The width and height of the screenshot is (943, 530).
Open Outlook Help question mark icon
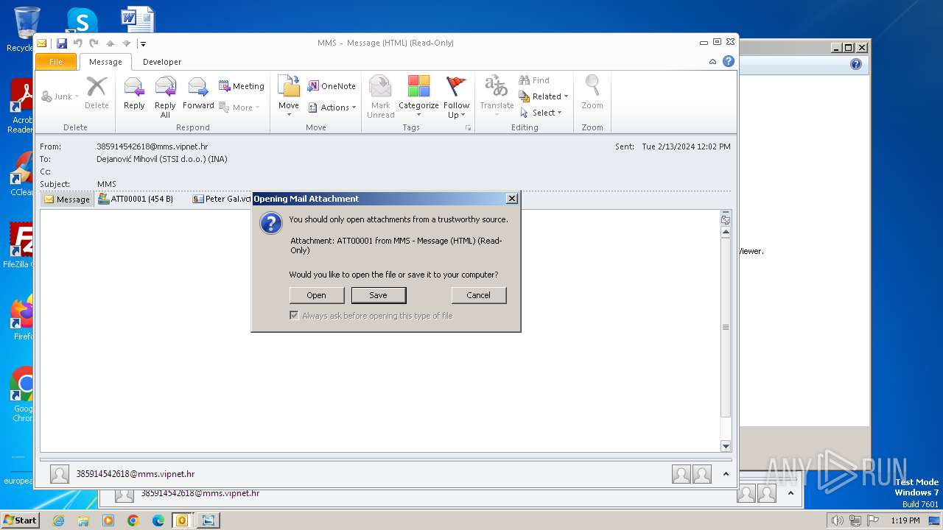click(x=729, y=62)
